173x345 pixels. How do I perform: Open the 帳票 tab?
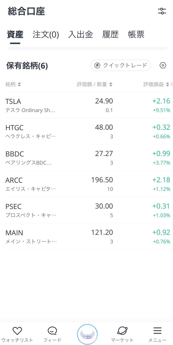[x=136, y=35]
